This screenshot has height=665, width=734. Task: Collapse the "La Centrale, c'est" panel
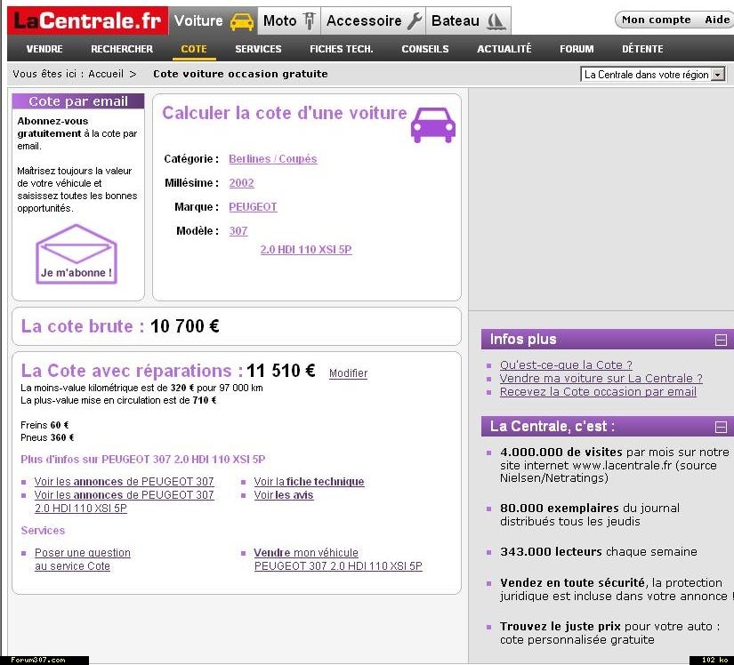tap(721, 427)
